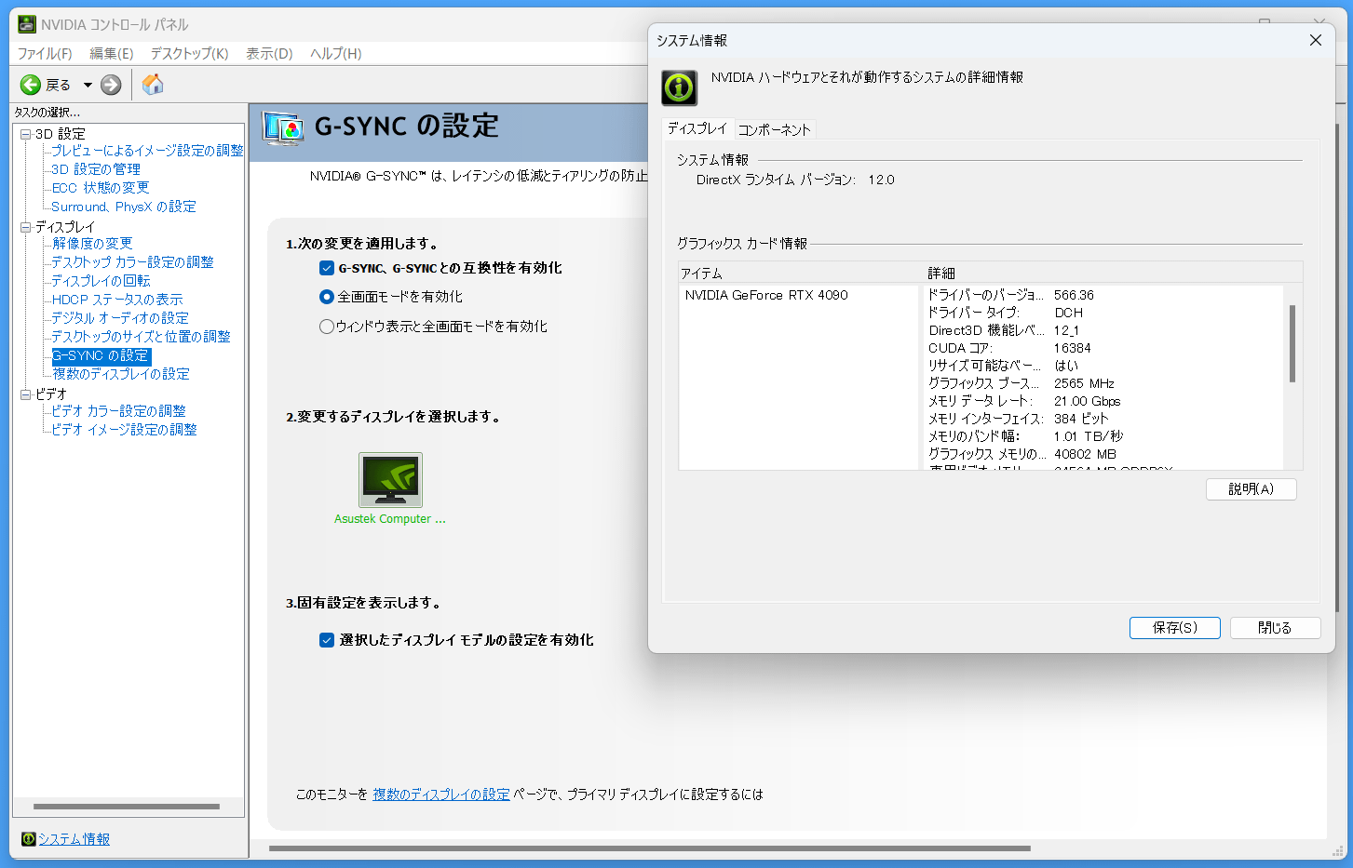This screenshot has width=1353, height=868.
Task: Click the G-SYNC page header icon
Action: tap(283, 127)
